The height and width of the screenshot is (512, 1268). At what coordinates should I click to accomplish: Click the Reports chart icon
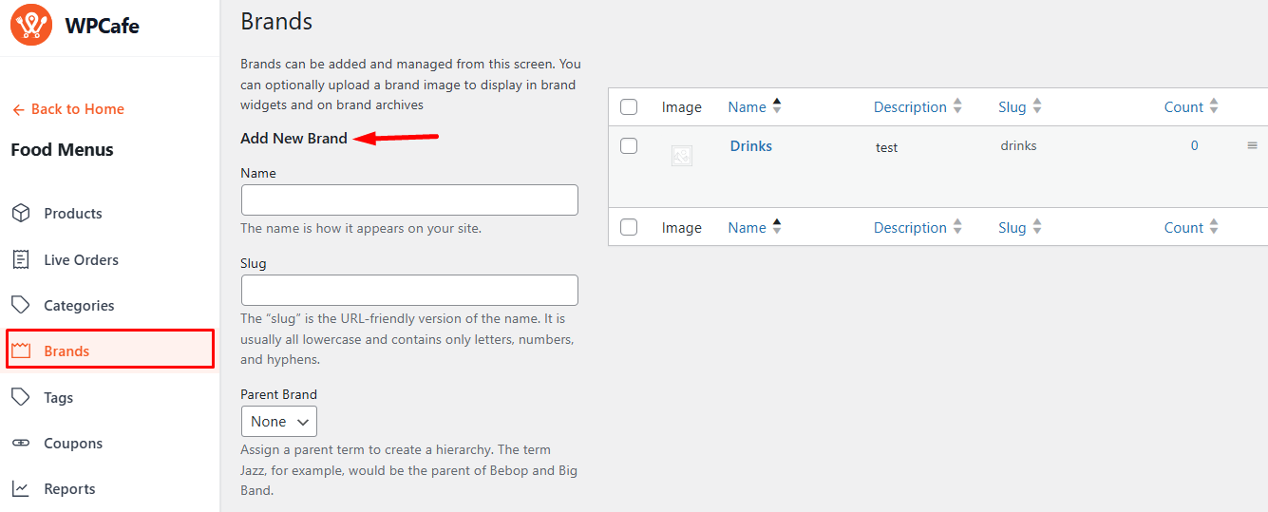coord(21,489)
